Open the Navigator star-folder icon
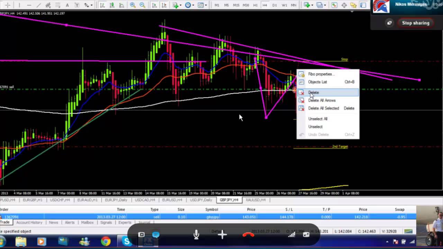The height and width of the screenshot is (249, 443). coord(354,5)
